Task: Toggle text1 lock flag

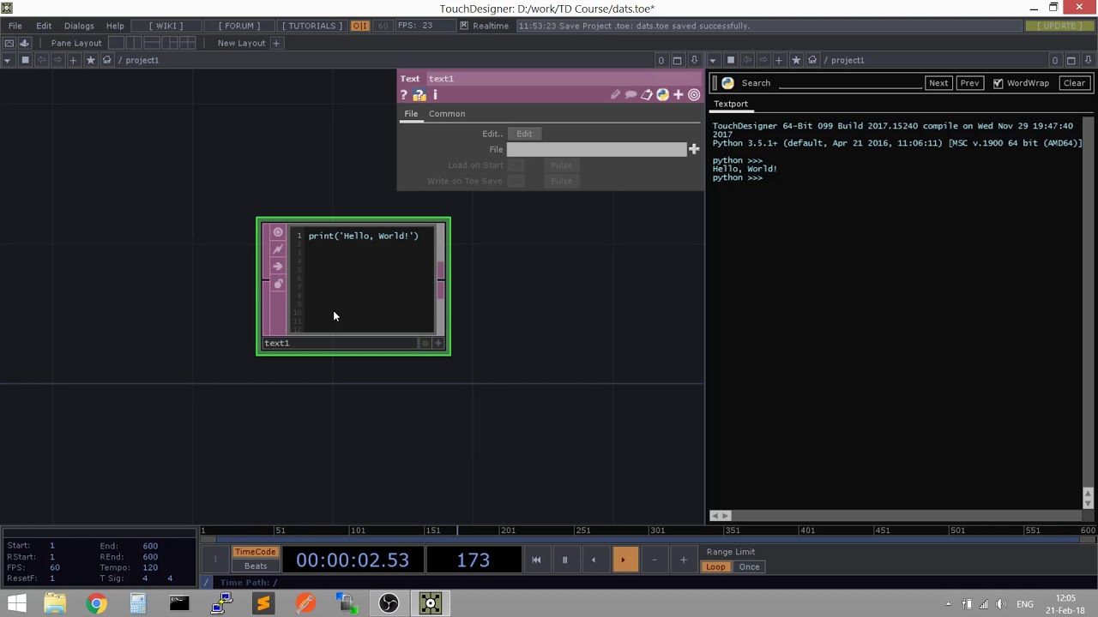Action: click(x=278, y=284)
